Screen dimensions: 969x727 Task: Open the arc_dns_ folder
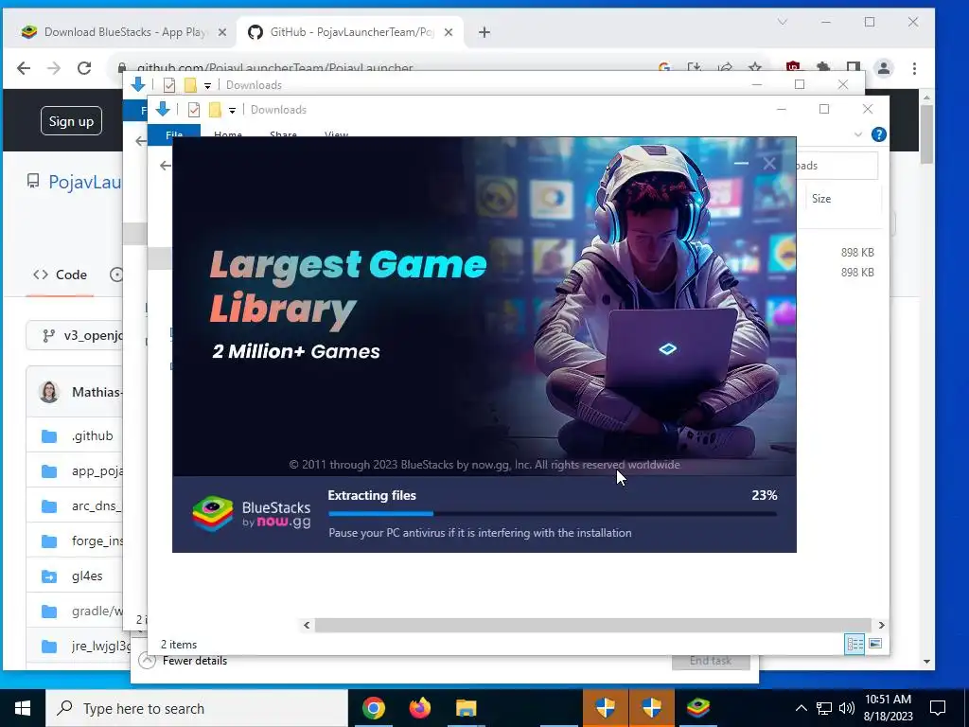(97, 505)
